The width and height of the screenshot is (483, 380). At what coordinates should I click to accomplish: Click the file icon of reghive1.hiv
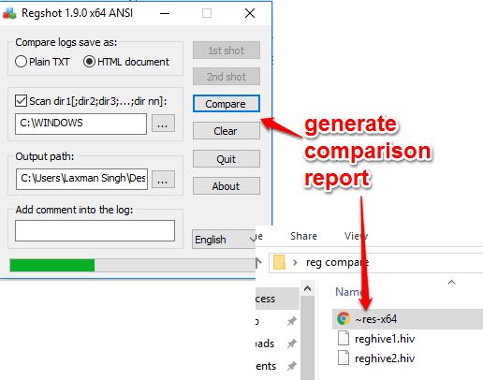pos(344,339)
